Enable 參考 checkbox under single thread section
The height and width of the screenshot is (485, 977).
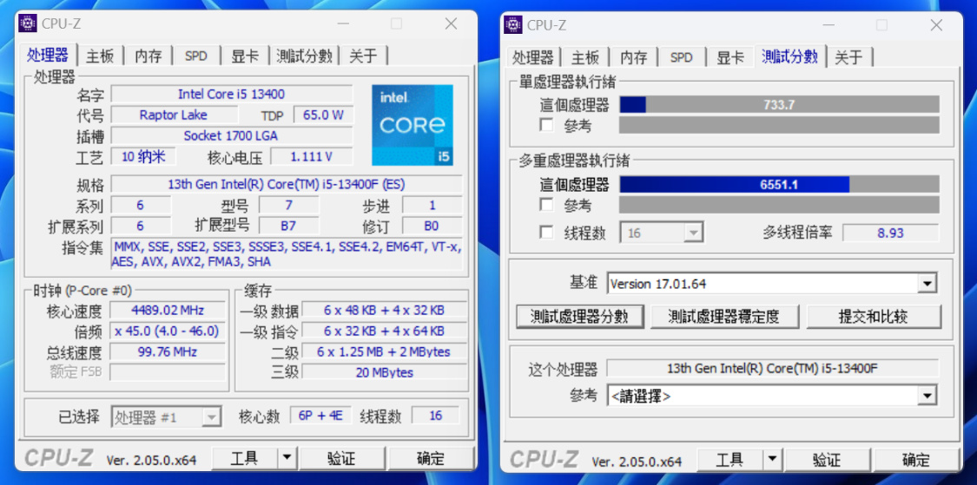546,125
